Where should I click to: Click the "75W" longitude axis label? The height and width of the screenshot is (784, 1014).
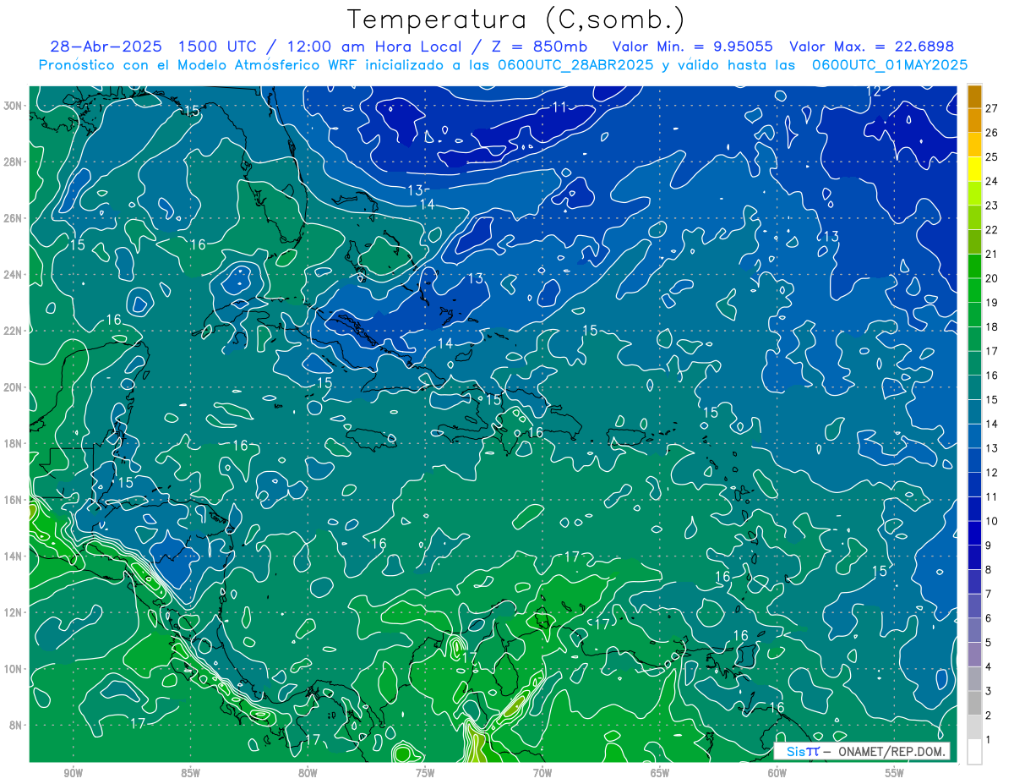click(425, 772)
